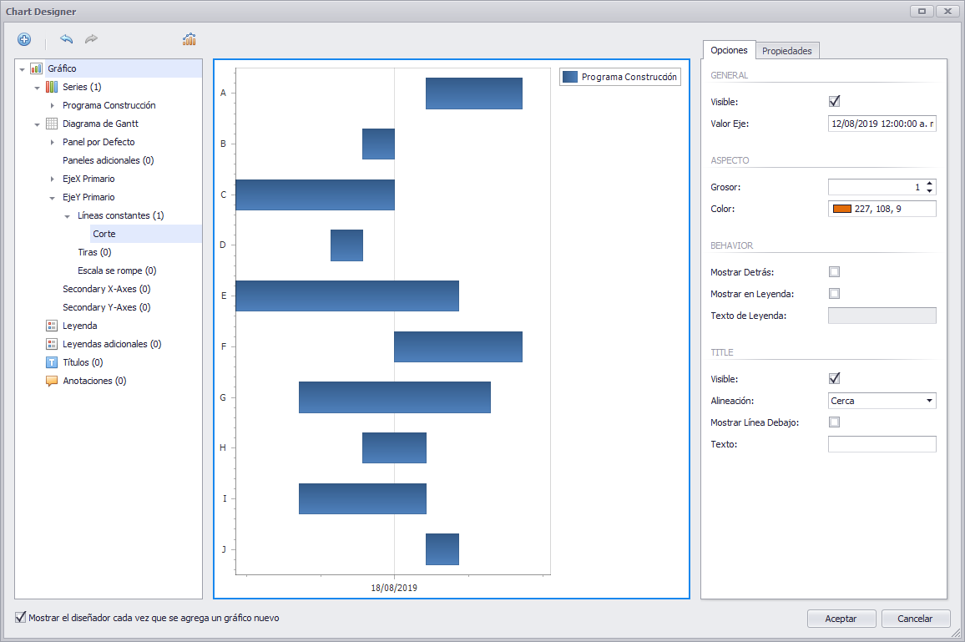Select the Opciones tab
Screen dimensions: 965x642
729,50
